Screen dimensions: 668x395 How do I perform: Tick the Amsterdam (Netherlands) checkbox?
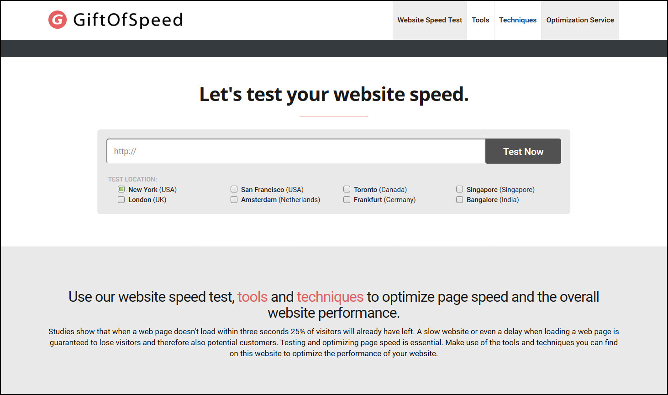(234, 200)
